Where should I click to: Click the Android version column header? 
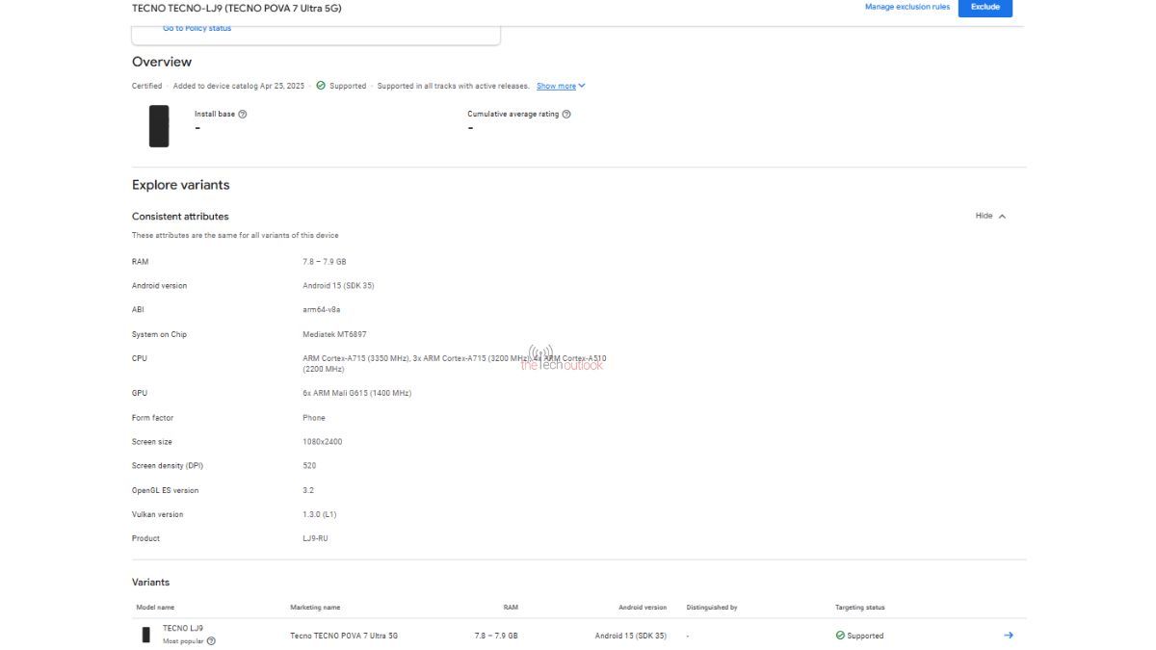(x=642, y=608)
